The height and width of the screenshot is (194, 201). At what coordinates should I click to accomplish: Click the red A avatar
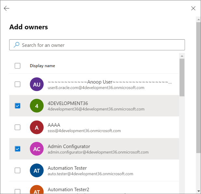pyautogui.click(x=37, y=127)
